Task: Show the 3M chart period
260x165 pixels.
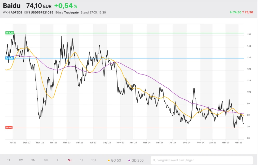Action: 33,160
